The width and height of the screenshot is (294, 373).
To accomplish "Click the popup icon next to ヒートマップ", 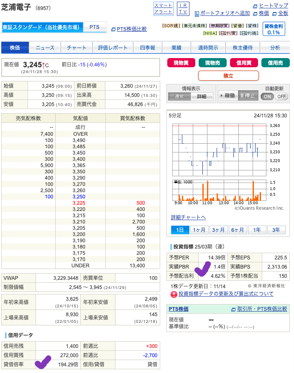I will pyautogui.click(x=255, y=6).
